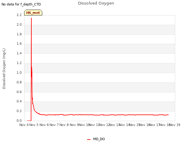Click the 0.2 y-axis tick label
The image size is (193, 145).
[x=19, y=111]
